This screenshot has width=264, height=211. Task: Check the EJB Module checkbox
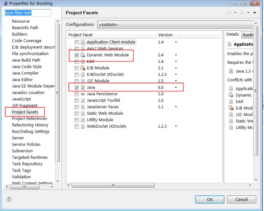tap(77, 68)
